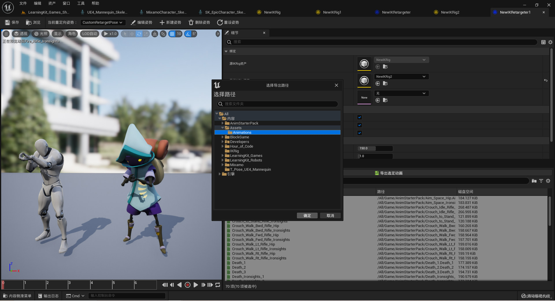The height and width of the screenshot is (301, 555).
Task: Click 新建姿势 new pose plus button
Action: [170, 23]
